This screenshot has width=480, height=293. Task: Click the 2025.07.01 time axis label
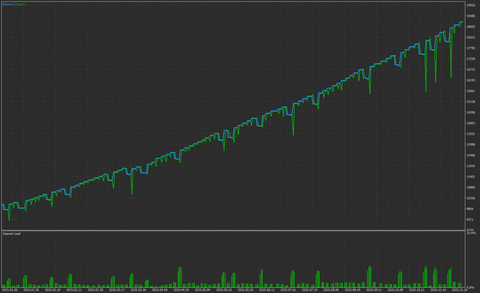pos(288,290)
